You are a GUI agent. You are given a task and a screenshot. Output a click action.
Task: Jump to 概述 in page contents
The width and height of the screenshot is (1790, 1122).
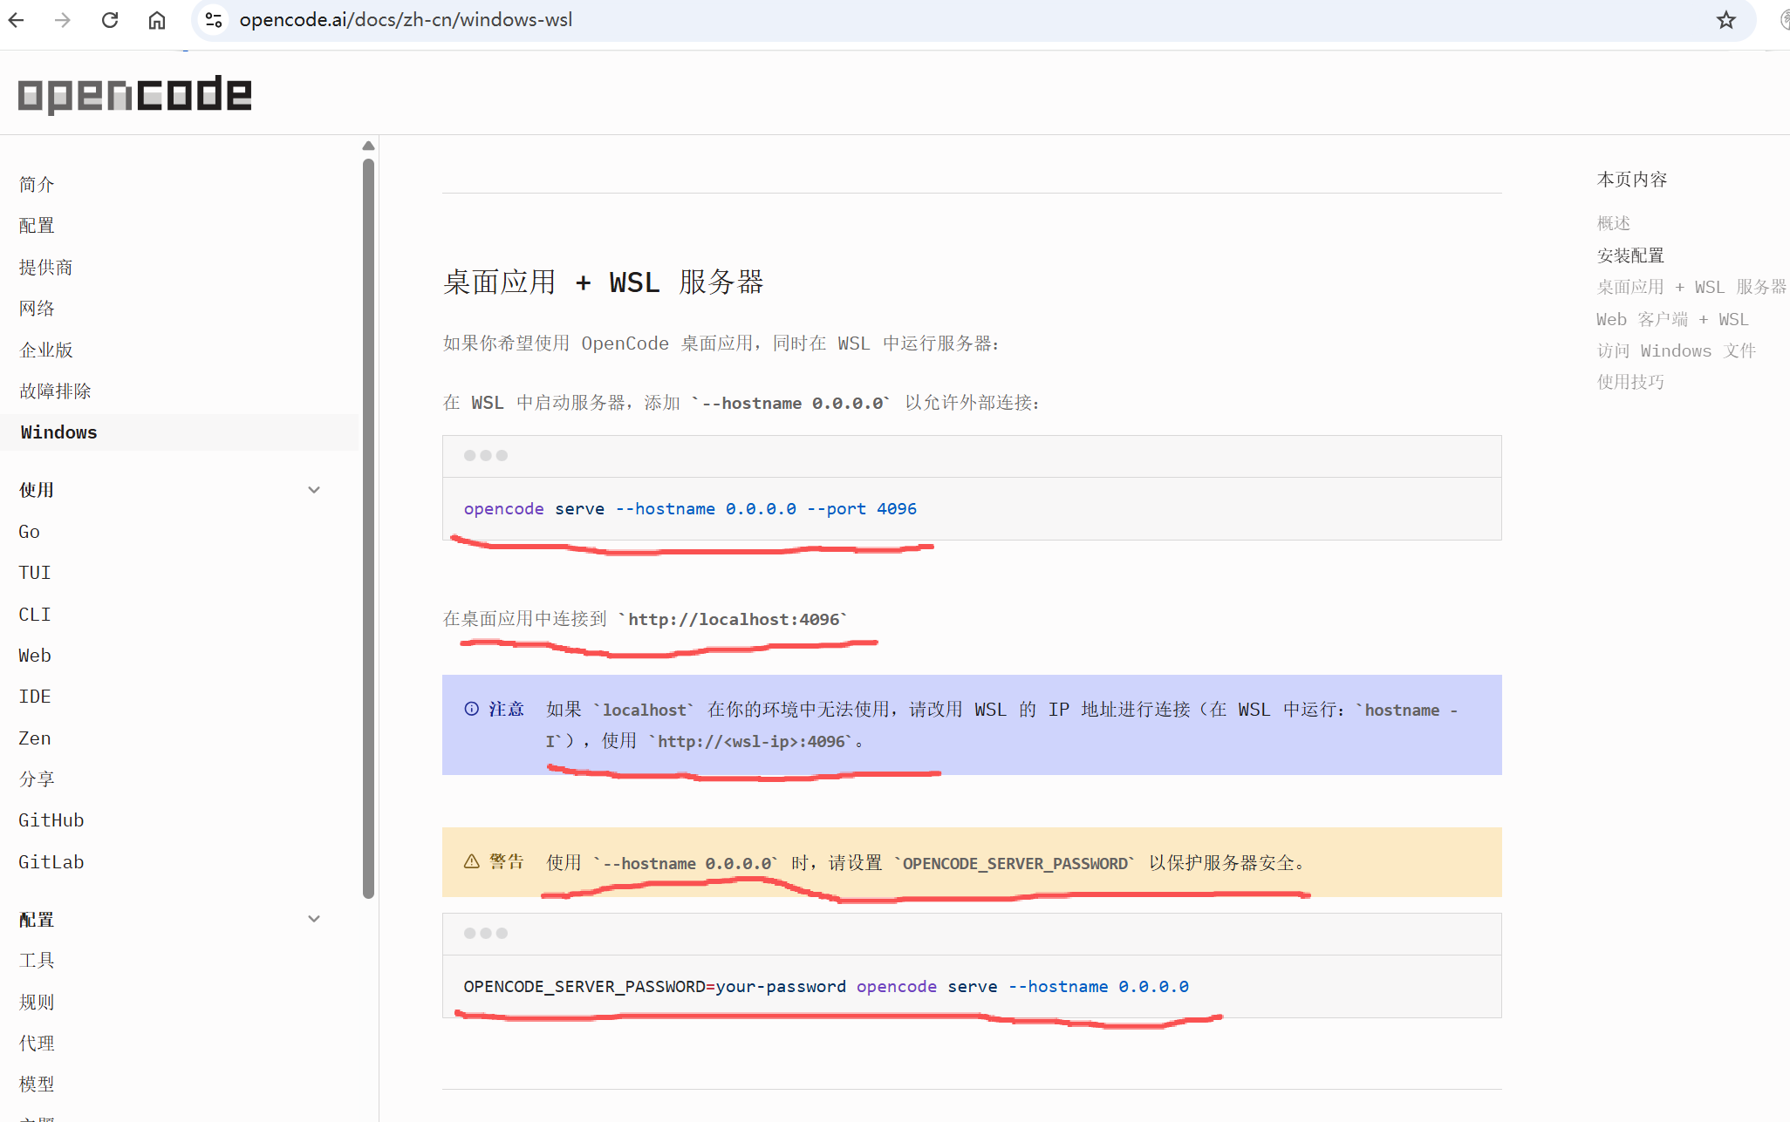click(1613, 223)
